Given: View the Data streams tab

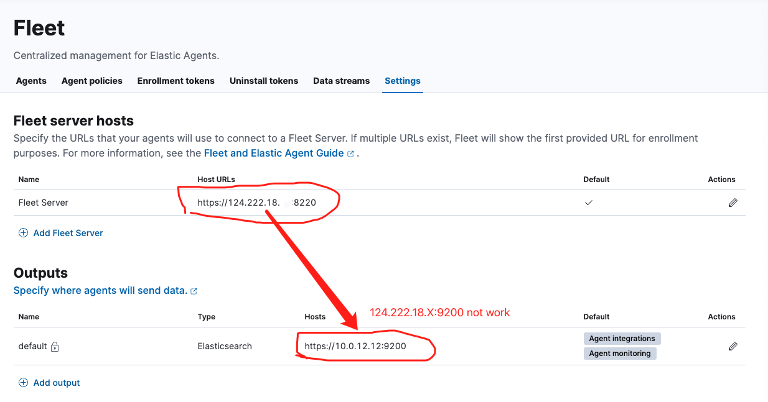Looking at the screenshot, I should pos(341,81).
